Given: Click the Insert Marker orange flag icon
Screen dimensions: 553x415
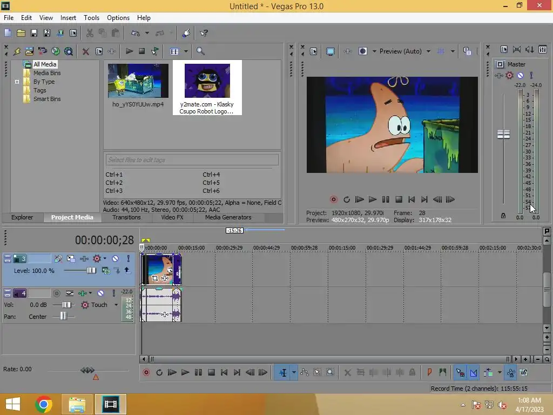Looking at the screenshot, I should point(429,372).
